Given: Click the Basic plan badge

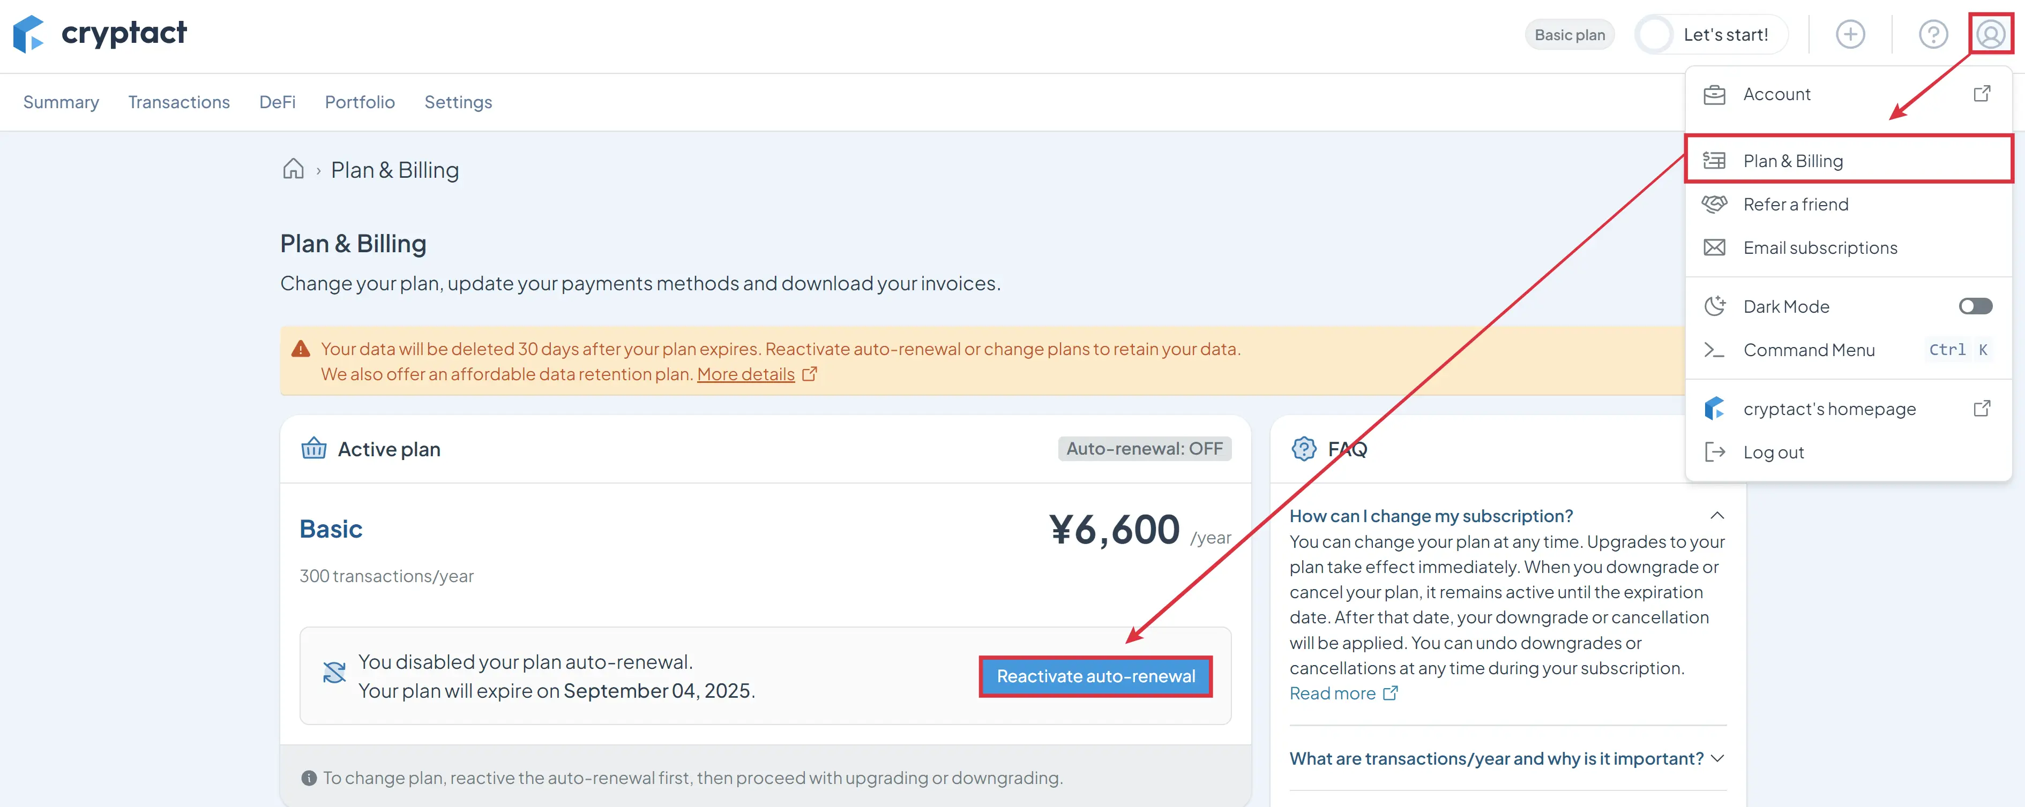Looking at the screenshot, I should click(x=1569, y=35).
